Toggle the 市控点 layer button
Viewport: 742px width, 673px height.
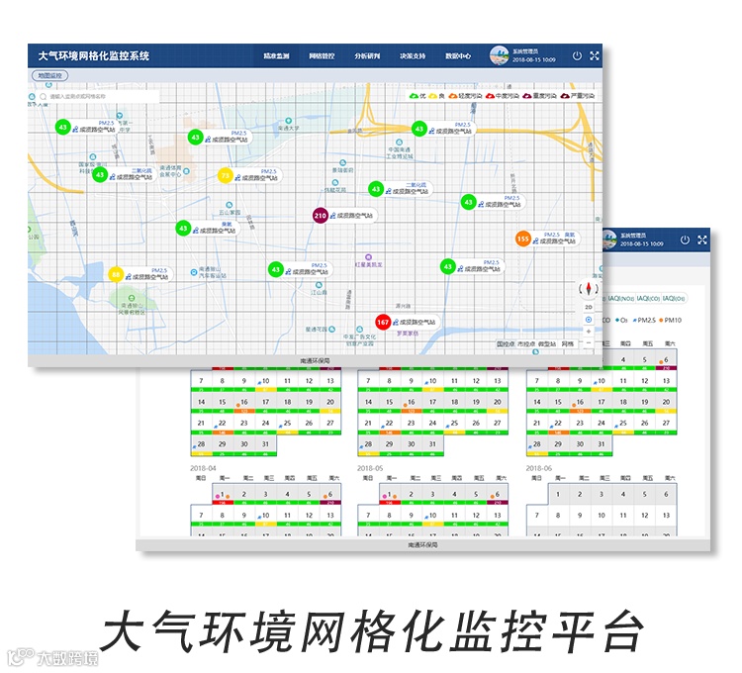(525, 344)
